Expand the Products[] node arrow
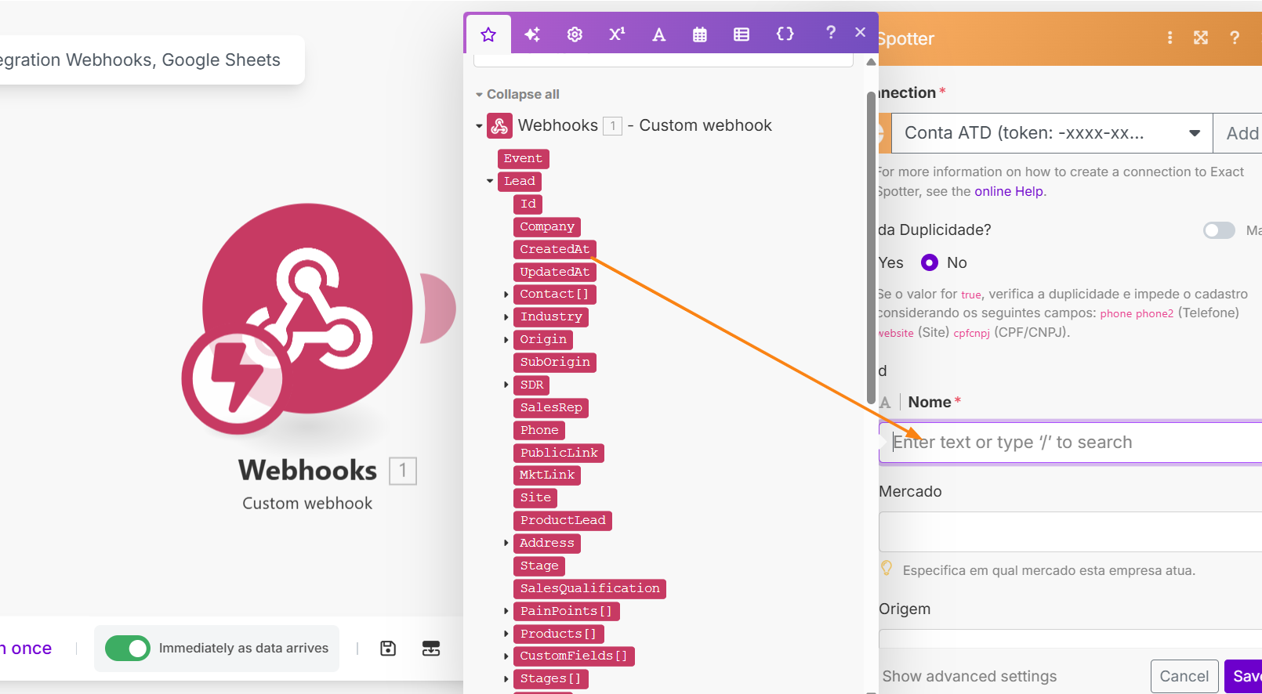This screenshot has width=1262, height=694. coord(506,634)
